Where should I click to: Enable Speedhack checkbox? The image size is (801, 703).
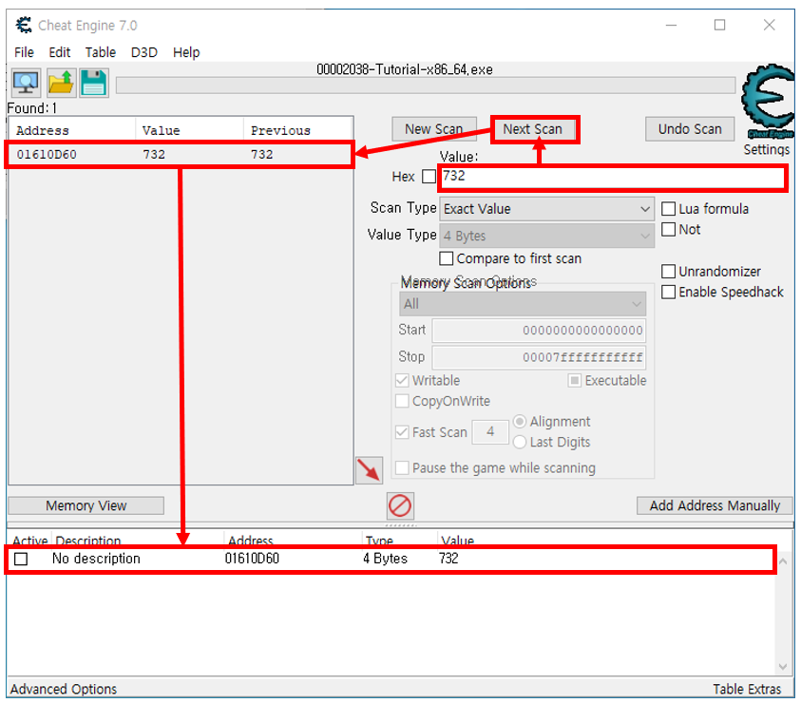pyautogui.click(x=668, y=293)
